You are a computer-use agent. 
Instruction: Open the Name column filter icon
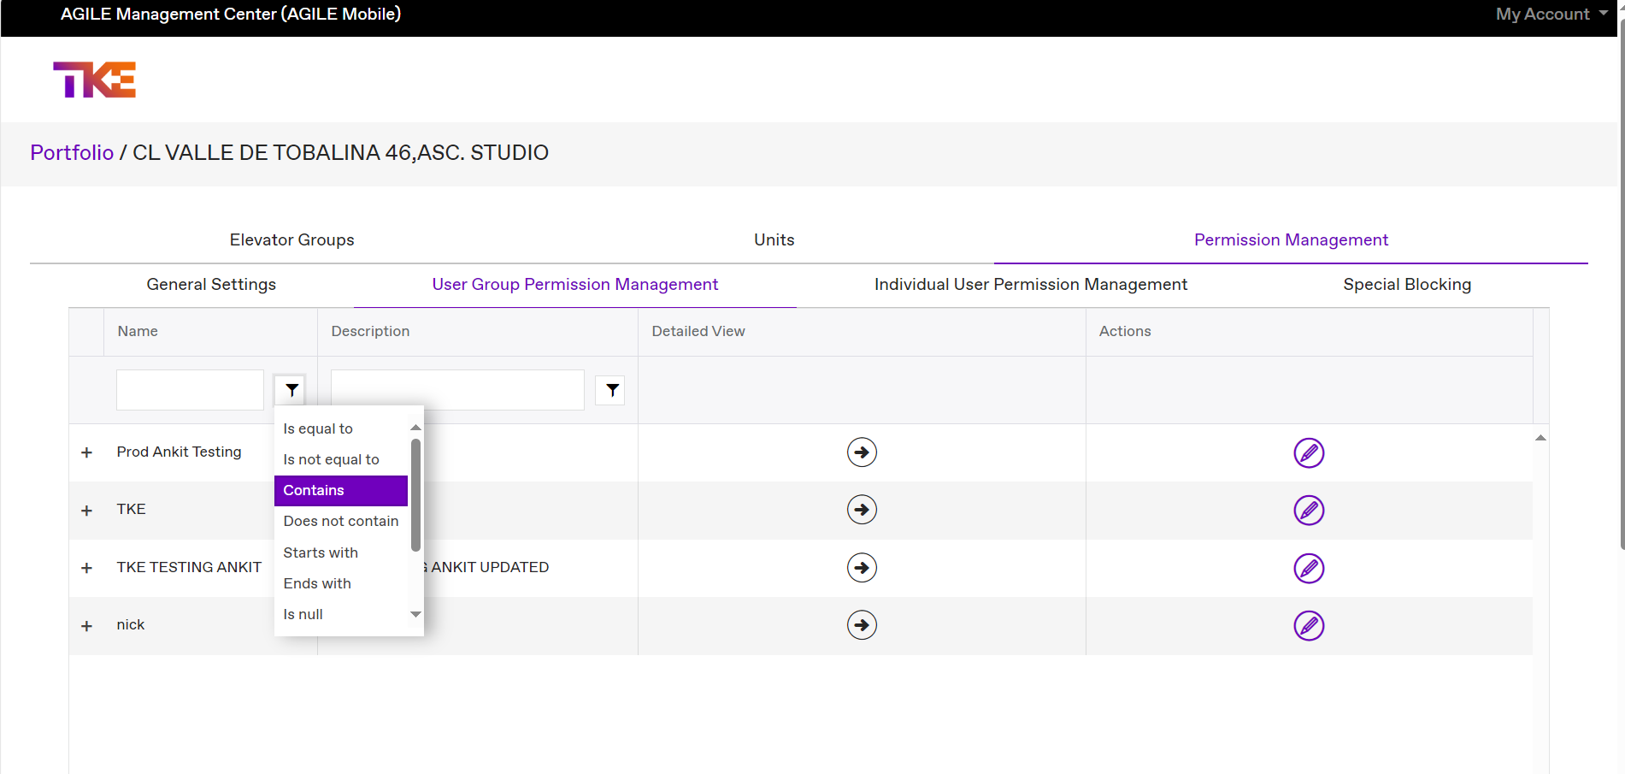coord(291,390)
